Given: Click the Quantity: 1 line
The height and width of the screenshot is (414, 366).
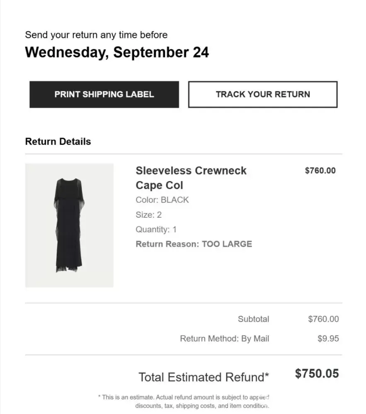Looking at the screenshot, I should click(156, 229).
